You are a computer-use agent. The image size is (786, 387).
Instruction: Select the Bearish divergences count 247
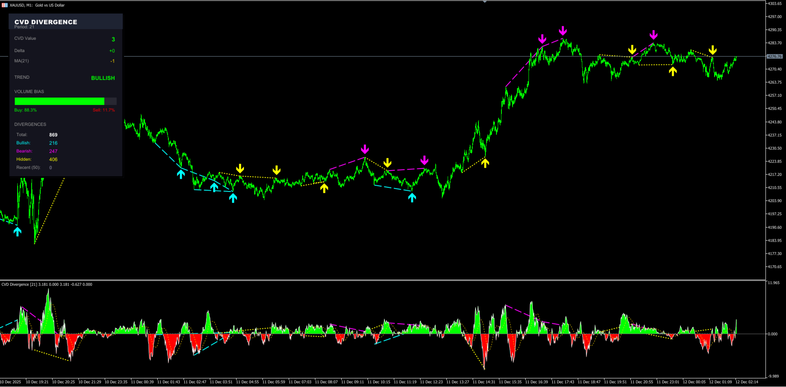tap(53, 151)
